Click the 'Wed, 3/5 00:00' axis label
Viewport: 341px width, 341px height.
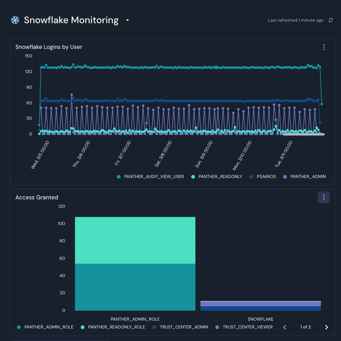40,155
